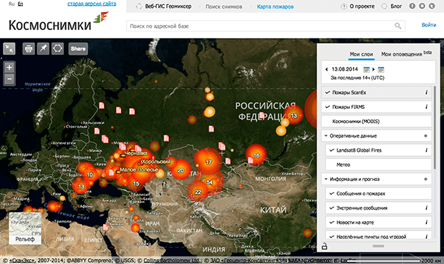Switch to the Мои оповещения tab
This screenshot has width=444, height=264.
pos(402,54)
